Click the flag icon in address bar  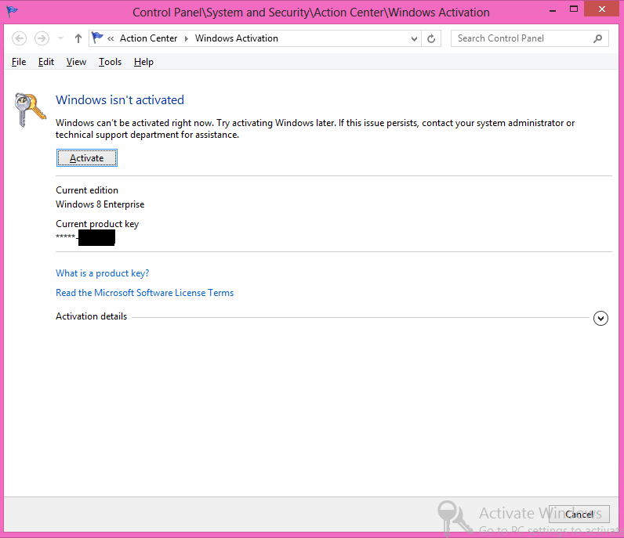(x=97, y=38)
